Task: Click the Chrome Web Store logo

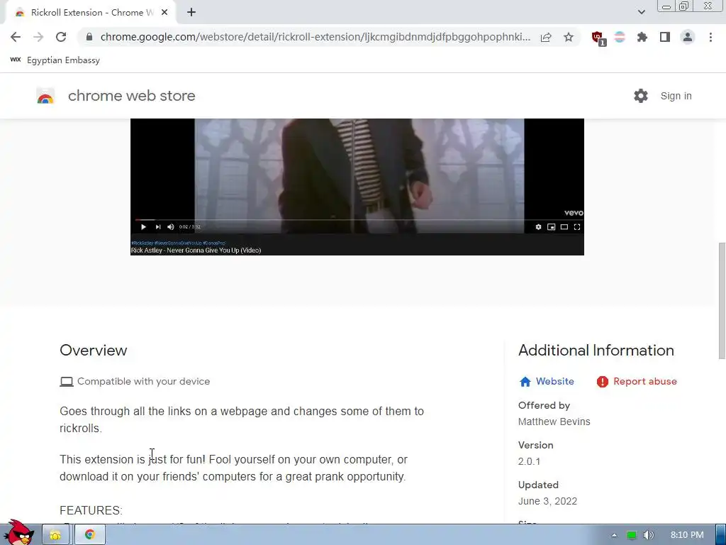Action: coord(45,96)
